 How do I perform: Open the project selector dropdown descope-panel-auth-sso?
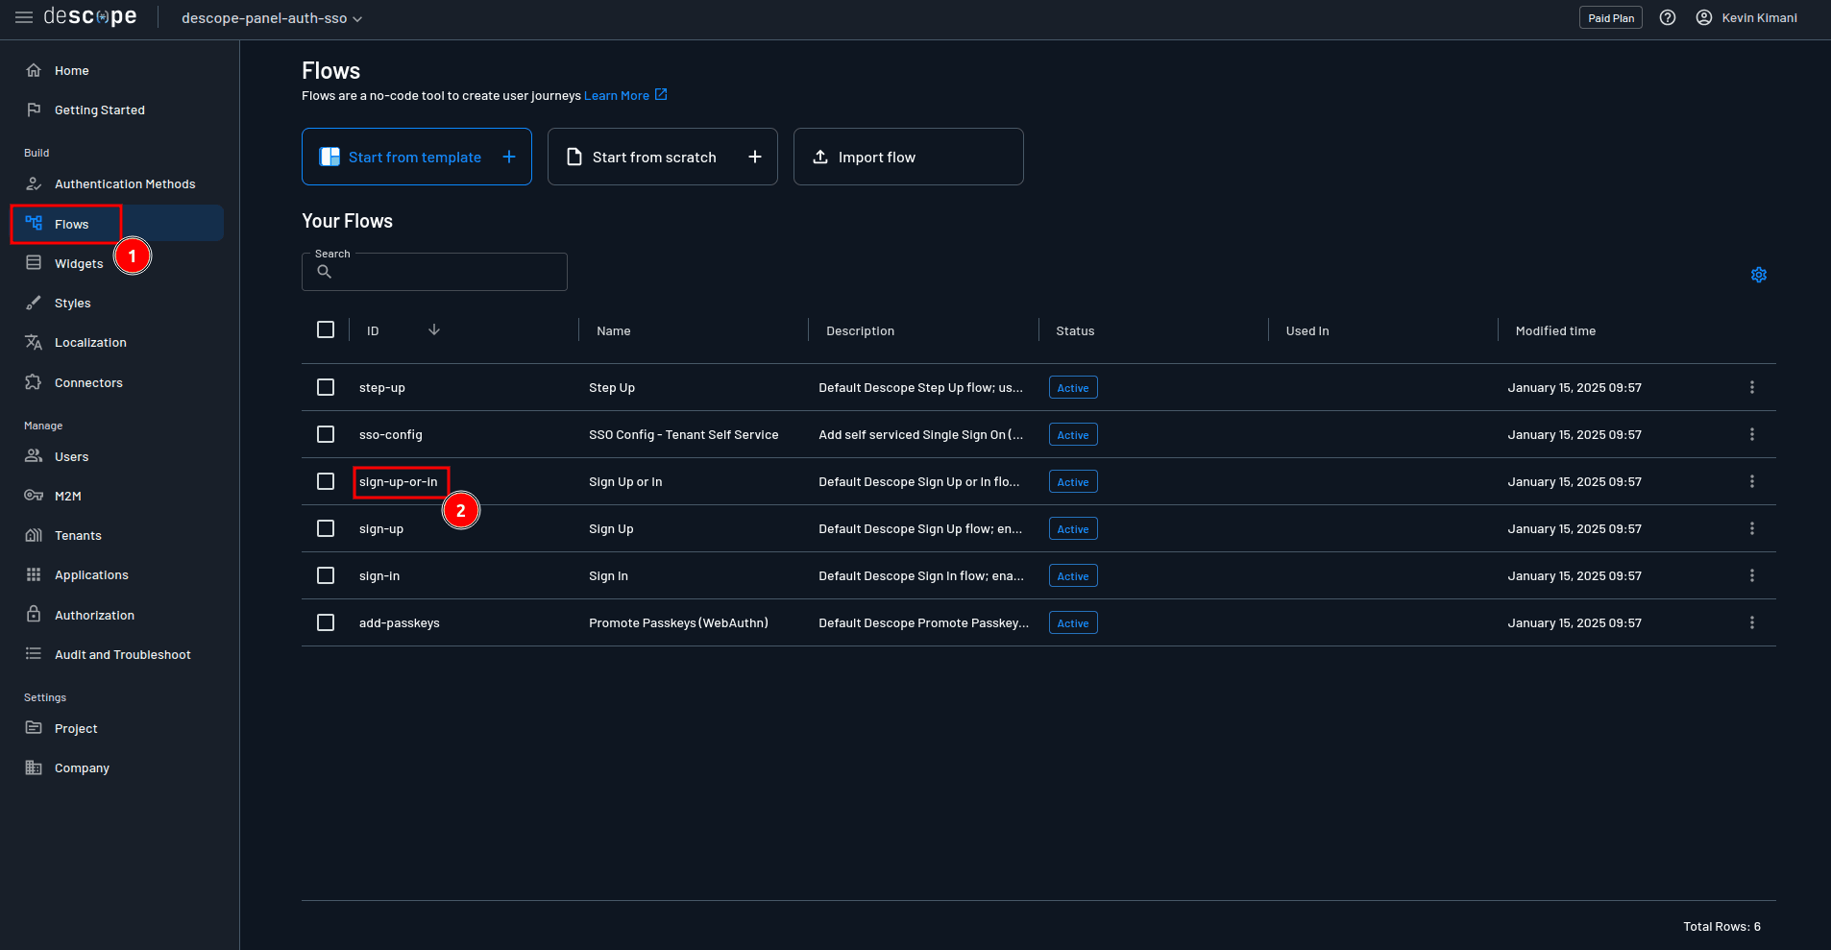[x=271, y=17]
